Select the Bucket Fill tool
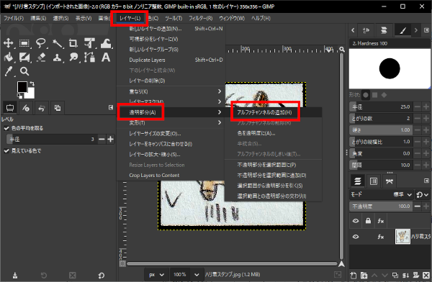 9,58
